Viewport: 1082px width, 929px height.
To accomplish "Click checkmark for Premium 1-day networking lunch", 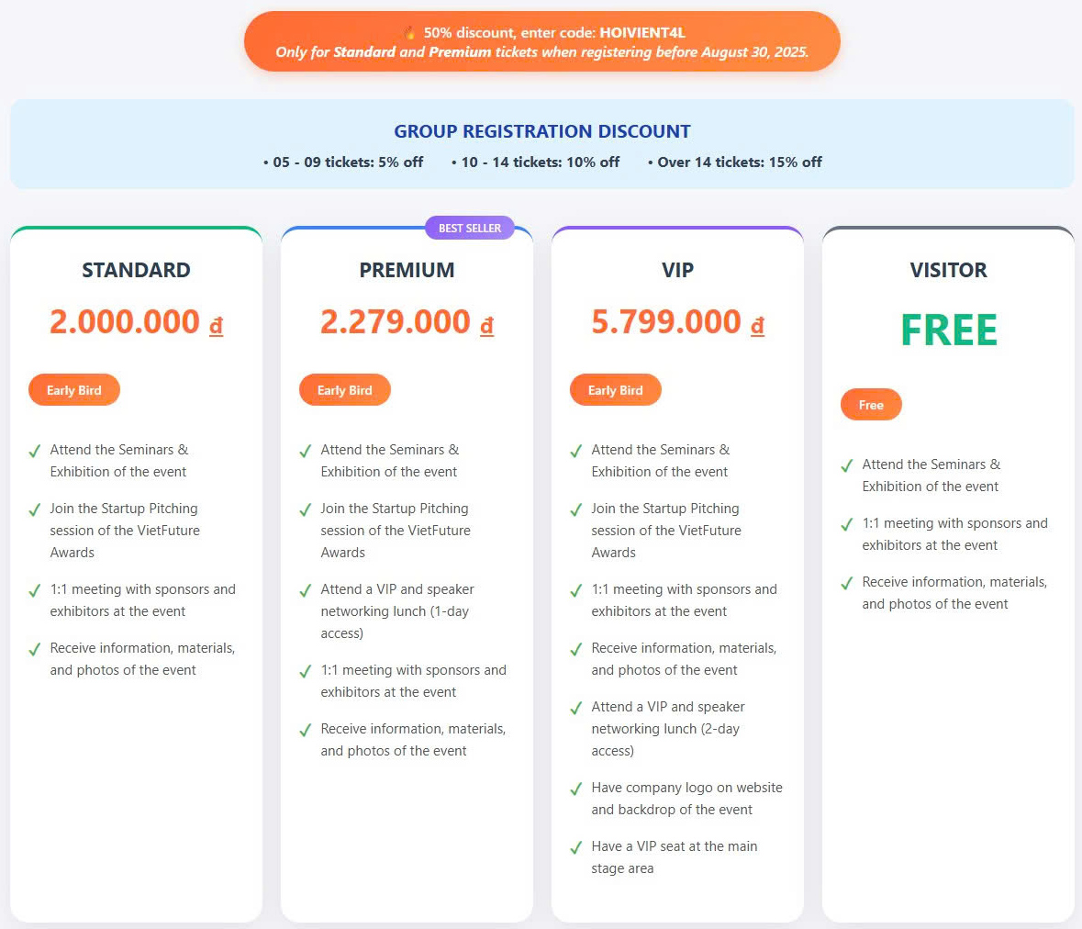I will (305, 591).
